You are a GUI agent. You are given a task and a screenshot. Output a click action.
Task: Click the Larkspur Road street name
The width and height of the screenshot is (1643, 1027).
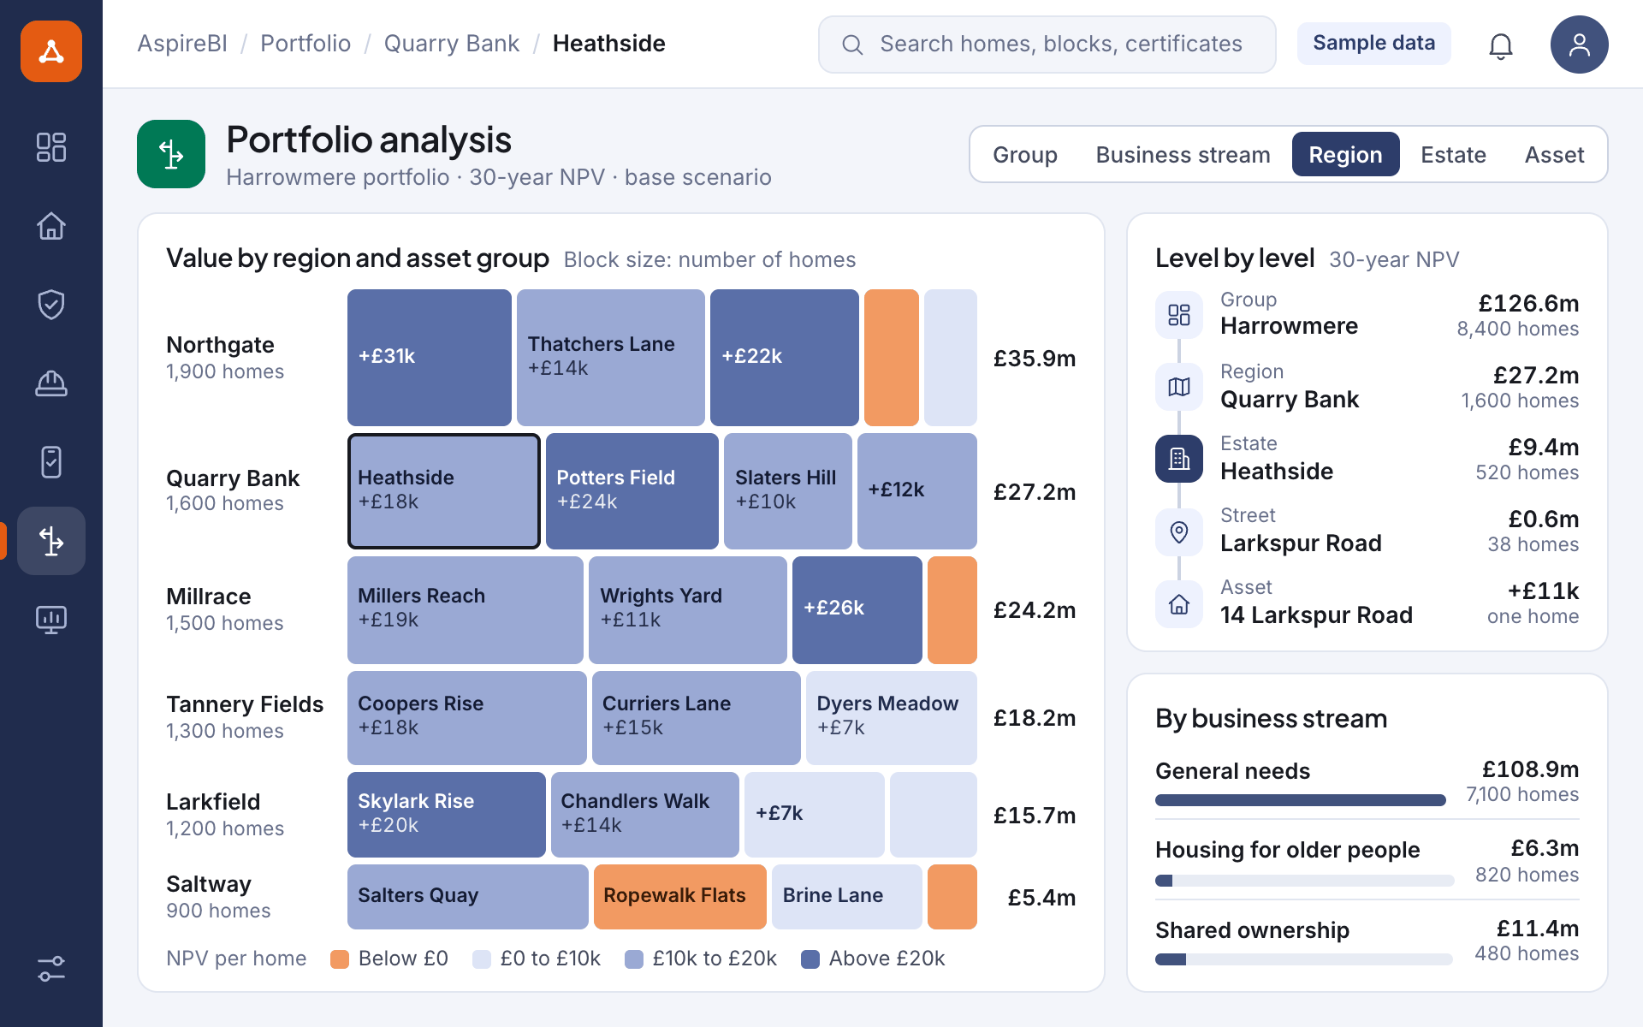tap(1301, 543)
